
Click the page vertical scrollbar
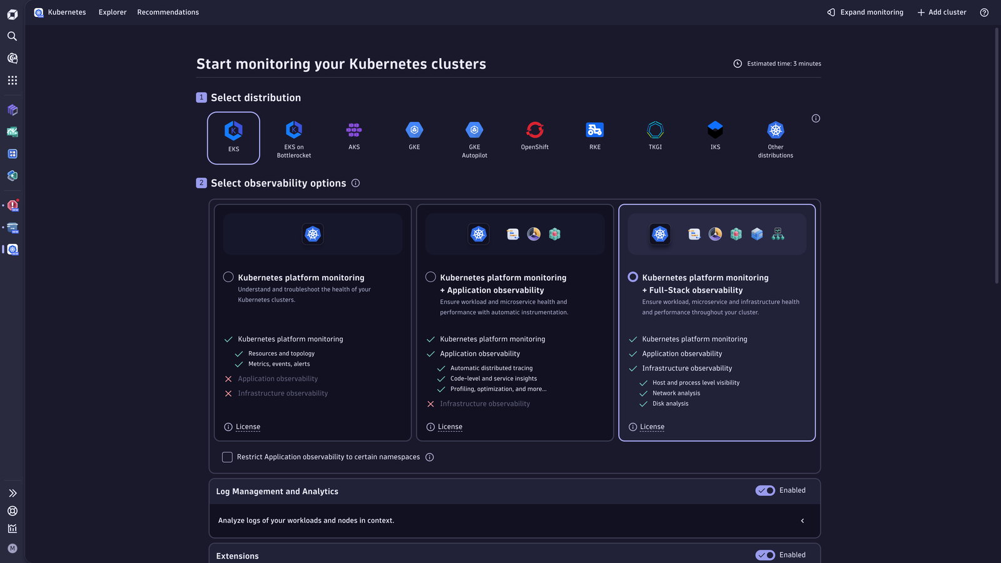point(997,156)
